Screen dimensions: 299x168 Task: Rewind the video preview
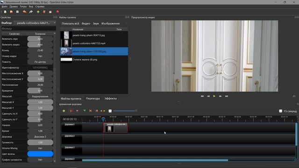[208, 96]
